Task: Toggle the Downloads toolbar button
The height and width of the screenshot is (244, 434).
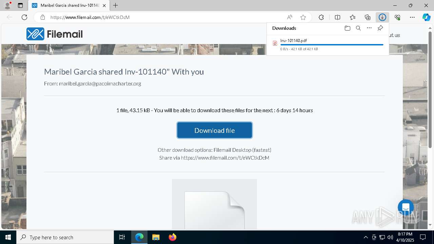Action: click(x=382, y=17)
